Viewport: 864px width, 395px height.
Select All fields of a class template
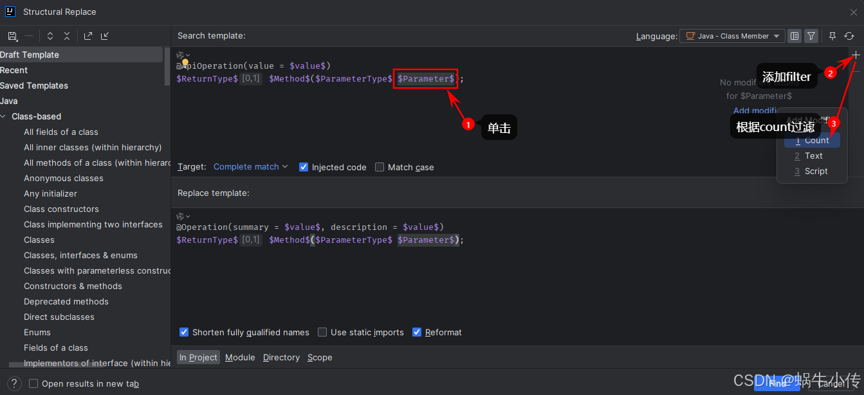(61, 132)
